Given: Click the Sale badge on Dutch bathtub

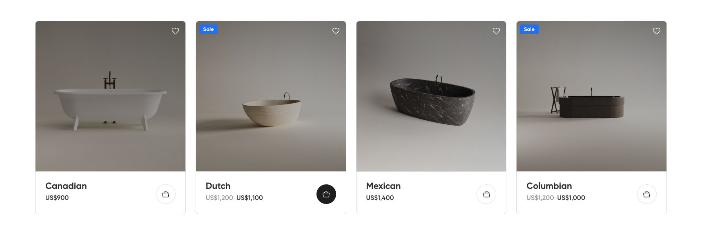Looking at the screenshot, I should (208, 29).
